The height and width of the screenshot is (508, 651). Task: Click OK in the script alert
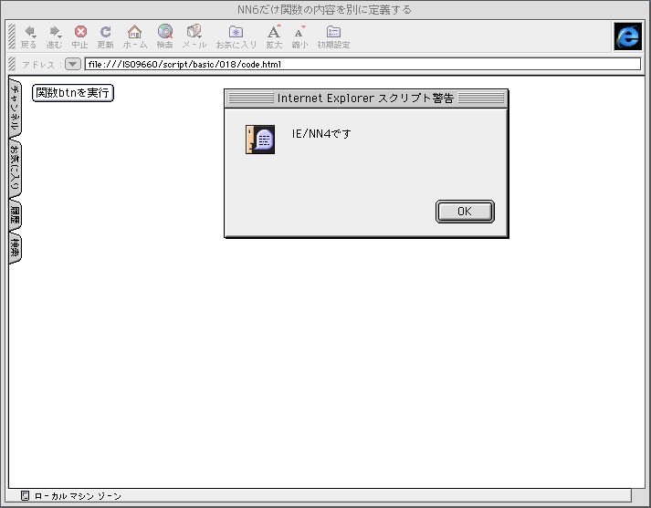click(x=465, y=212)
